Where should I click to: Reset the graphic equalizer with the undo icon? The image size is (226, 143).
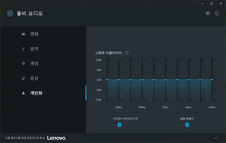pos(127,53)
